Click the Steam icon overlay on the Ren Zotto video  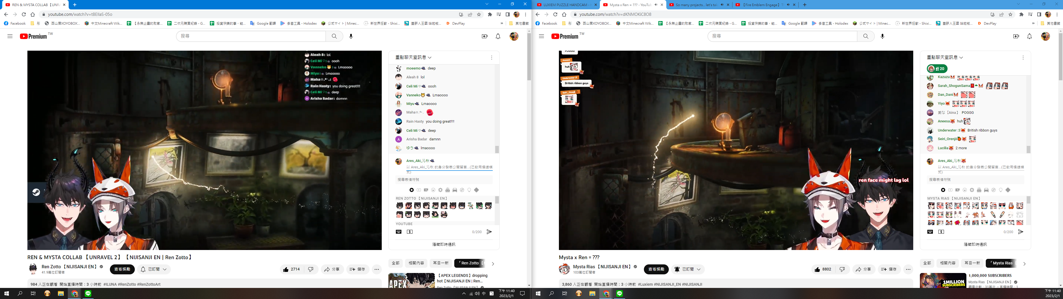36,192
